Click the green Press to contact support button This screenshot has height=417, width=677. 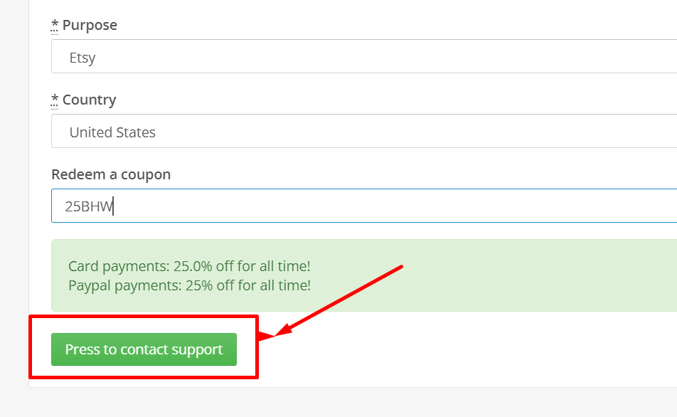click(x=144, y=349)
